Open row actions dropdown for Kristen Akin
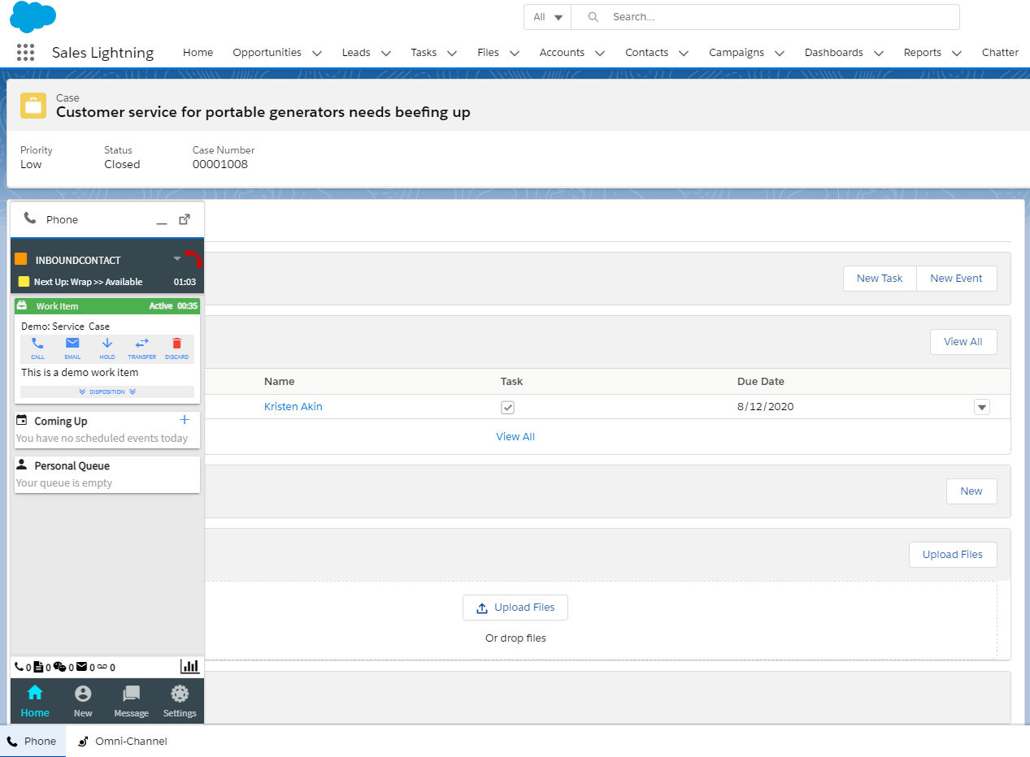The width and height of the screenshot is (1030, 757). click(x=982, y=407)
